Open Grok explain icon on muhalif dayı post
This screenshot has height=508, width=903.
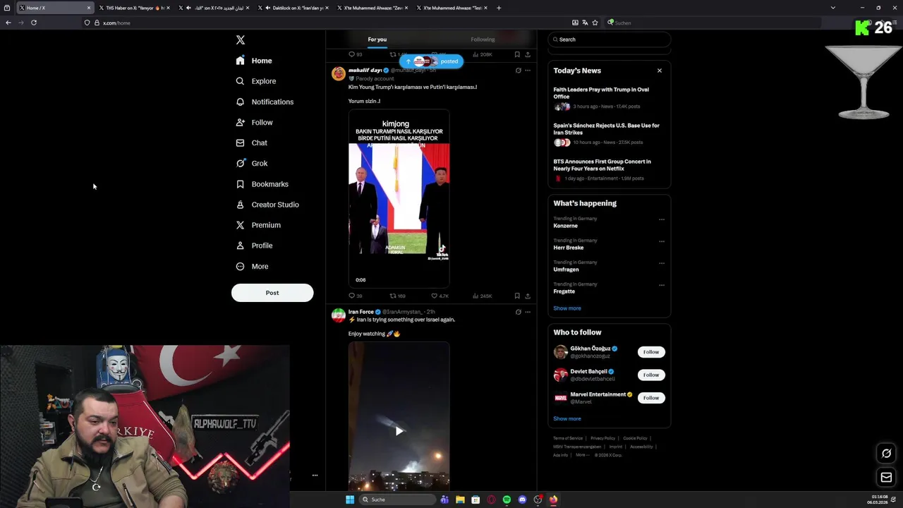click(519, 71)
